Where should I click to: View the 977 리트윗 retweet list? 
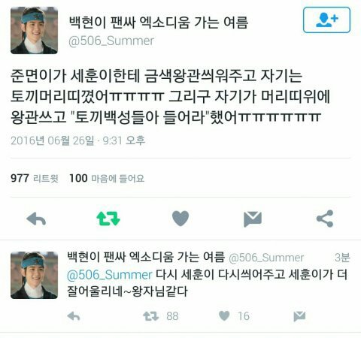[35, 179]
